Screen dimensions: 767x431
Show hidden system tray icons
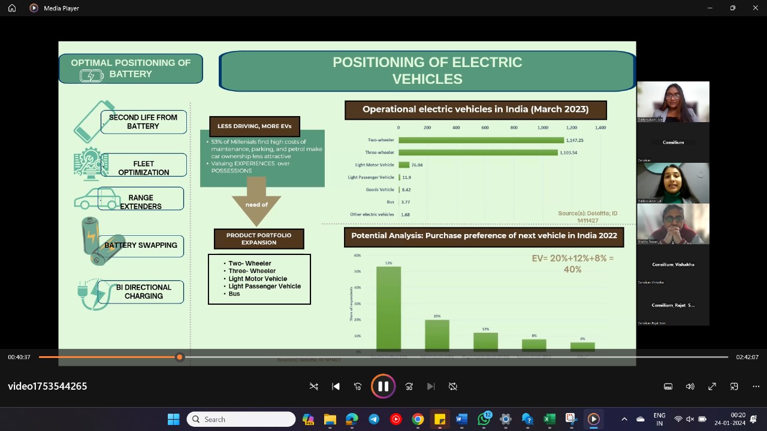coord(624,419)
